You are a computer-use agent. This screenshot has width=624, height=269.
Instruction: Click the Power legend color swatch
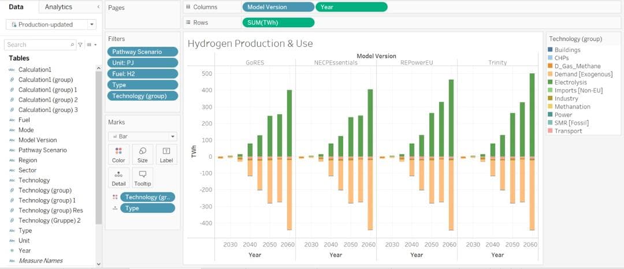(550, 115)
